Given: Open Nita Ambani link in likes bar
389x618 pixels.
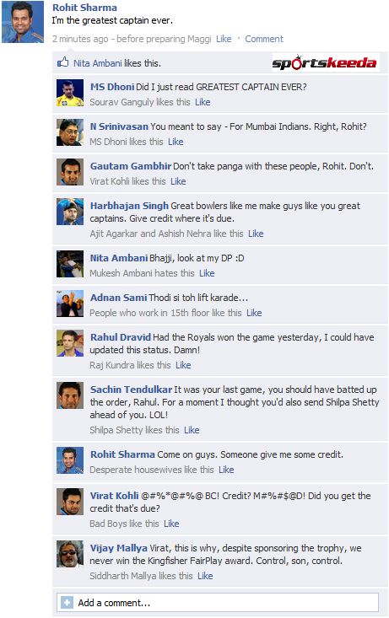Looking at the screenshot, I should click(x=97, y=63).
